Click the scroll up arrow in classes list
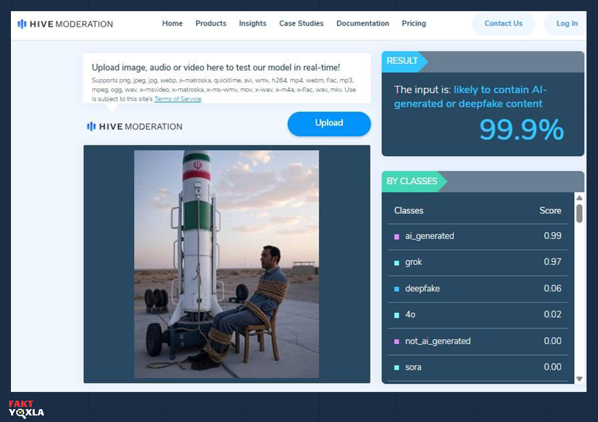This screenshot has width=598, height=422. click(x=579, y=198)
